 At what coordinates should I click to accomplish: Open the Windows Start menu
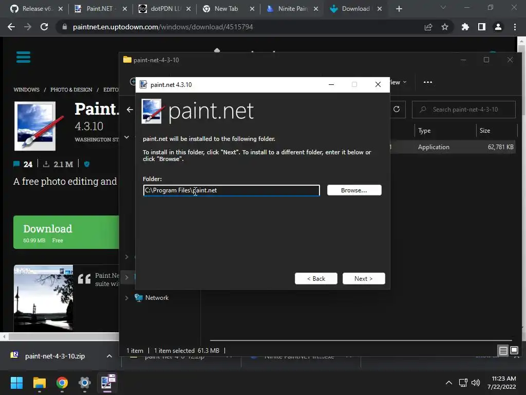coord(16,383)
